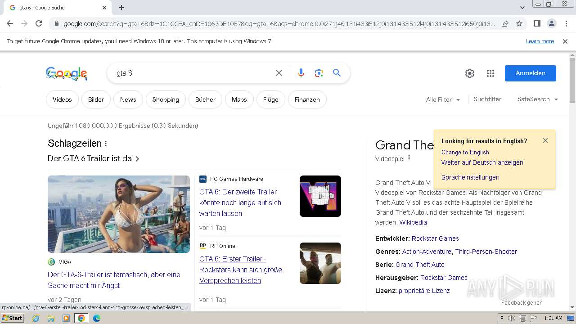
Task: Go back to previous page
Action: coord(10,23)
